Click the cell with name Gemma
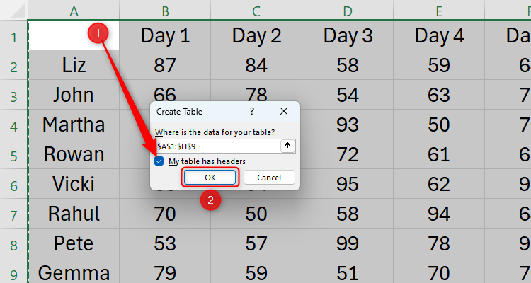531x283 pixels. tap(74, 272)
